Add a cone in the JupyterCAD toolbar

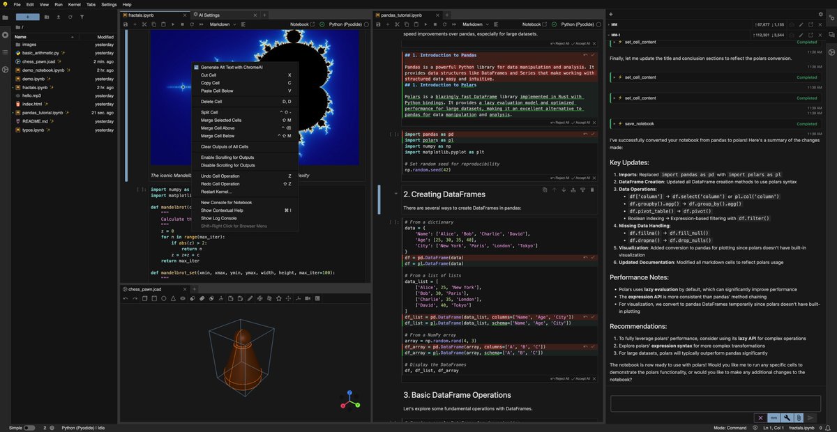coord(173,298)
